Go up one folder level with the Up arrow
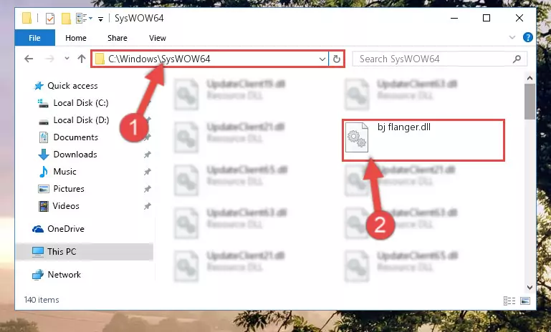The image size is (551, 332). (82, 59)
